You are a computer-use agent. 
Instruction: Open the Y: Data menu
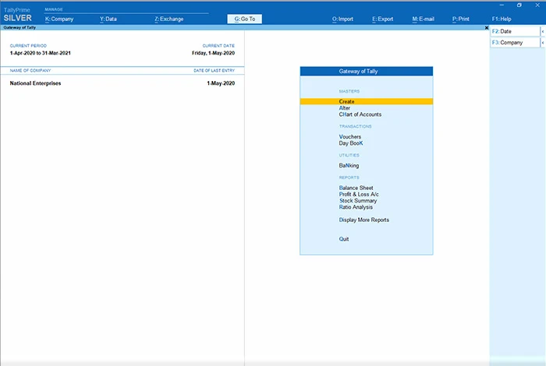[108, 19]
